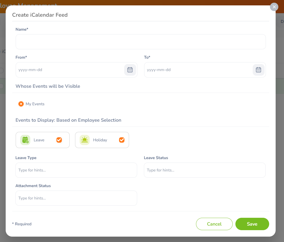Click the Holiday event card

pos(102,140)
